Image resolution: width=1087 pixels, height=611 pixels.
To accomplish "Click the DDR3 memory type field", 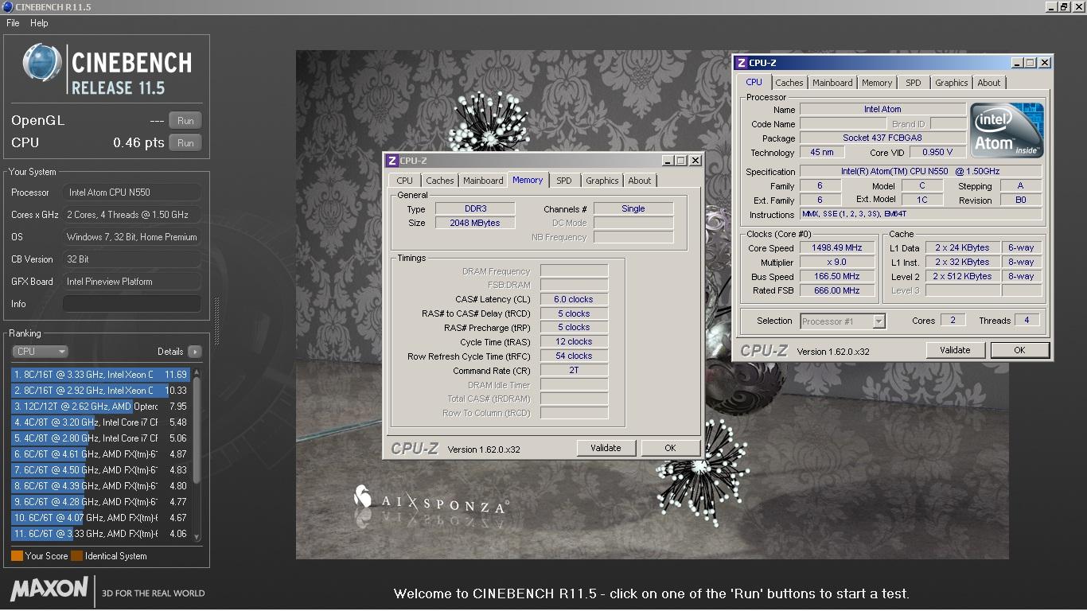I will coord(476,208).
